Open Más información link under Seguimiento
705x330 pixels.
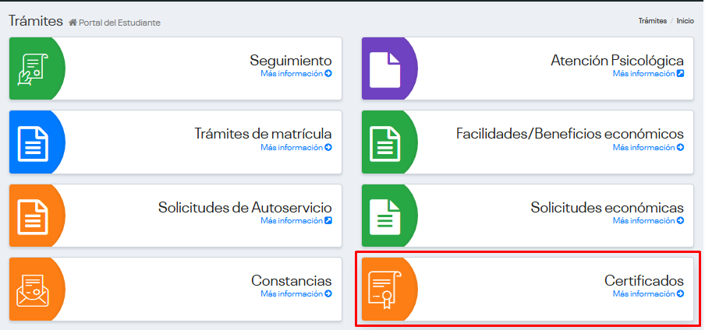pos(296,74)
